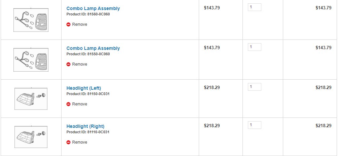Open the Headlight (Right) product page
The width and height of the screenshot is (338, 156).
point(85,126)
